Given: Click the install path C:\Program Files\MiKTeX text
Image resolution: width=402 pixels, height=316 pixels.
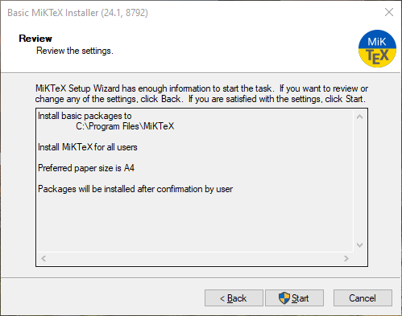Looking at the screenshot, I should (125, 126).
